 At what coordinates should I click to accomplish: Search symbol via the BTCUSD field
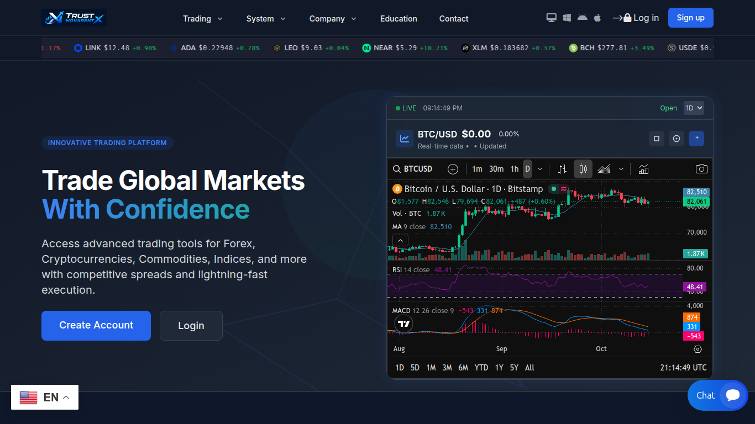pos(413,169)
